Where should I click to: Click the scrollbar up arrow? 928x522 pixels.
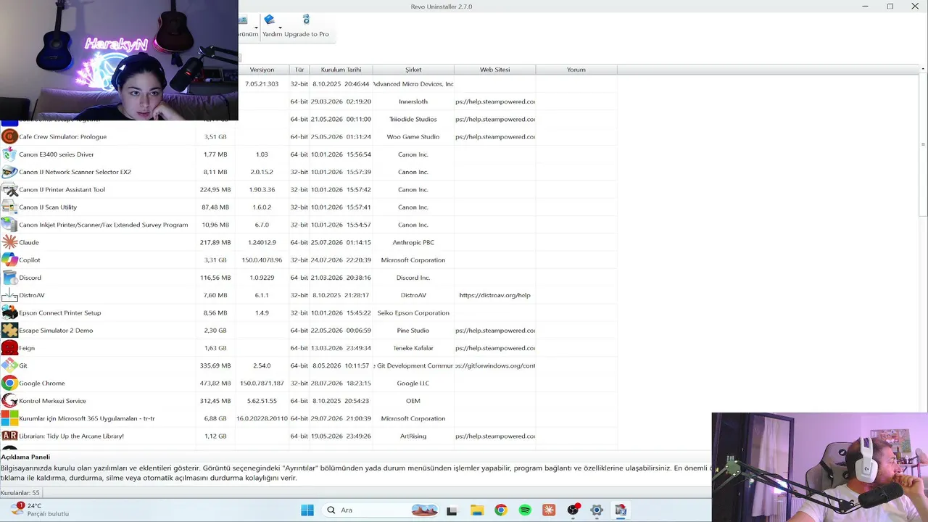point(923,69)
